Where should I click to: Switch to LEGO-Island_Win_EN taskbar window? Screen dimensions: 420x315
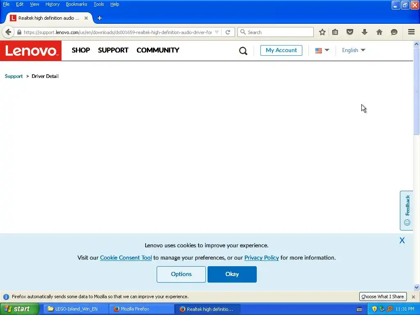pyautogui.click(x=76, y=309)
